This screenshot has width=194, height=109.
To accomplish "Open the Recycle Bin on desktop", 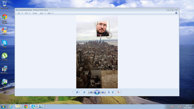I will [x=5, y=5].
